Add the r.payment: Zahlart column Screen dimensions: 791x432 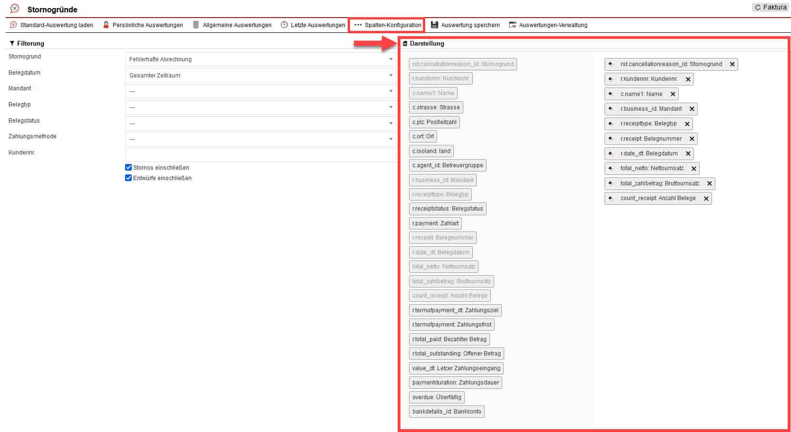click(435, 223)
